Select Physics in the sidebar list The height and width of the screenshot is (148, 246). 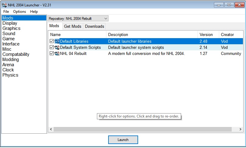coord(24,75)
